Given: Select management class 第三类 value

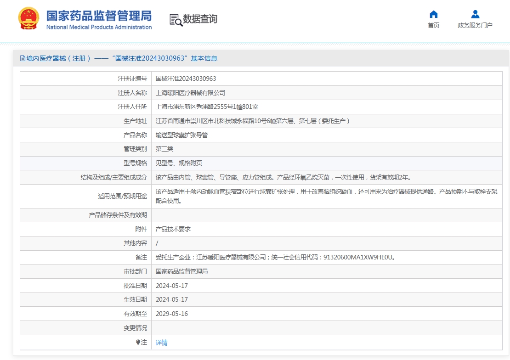Looking at the screenshot, I should (x=164, y=149).
